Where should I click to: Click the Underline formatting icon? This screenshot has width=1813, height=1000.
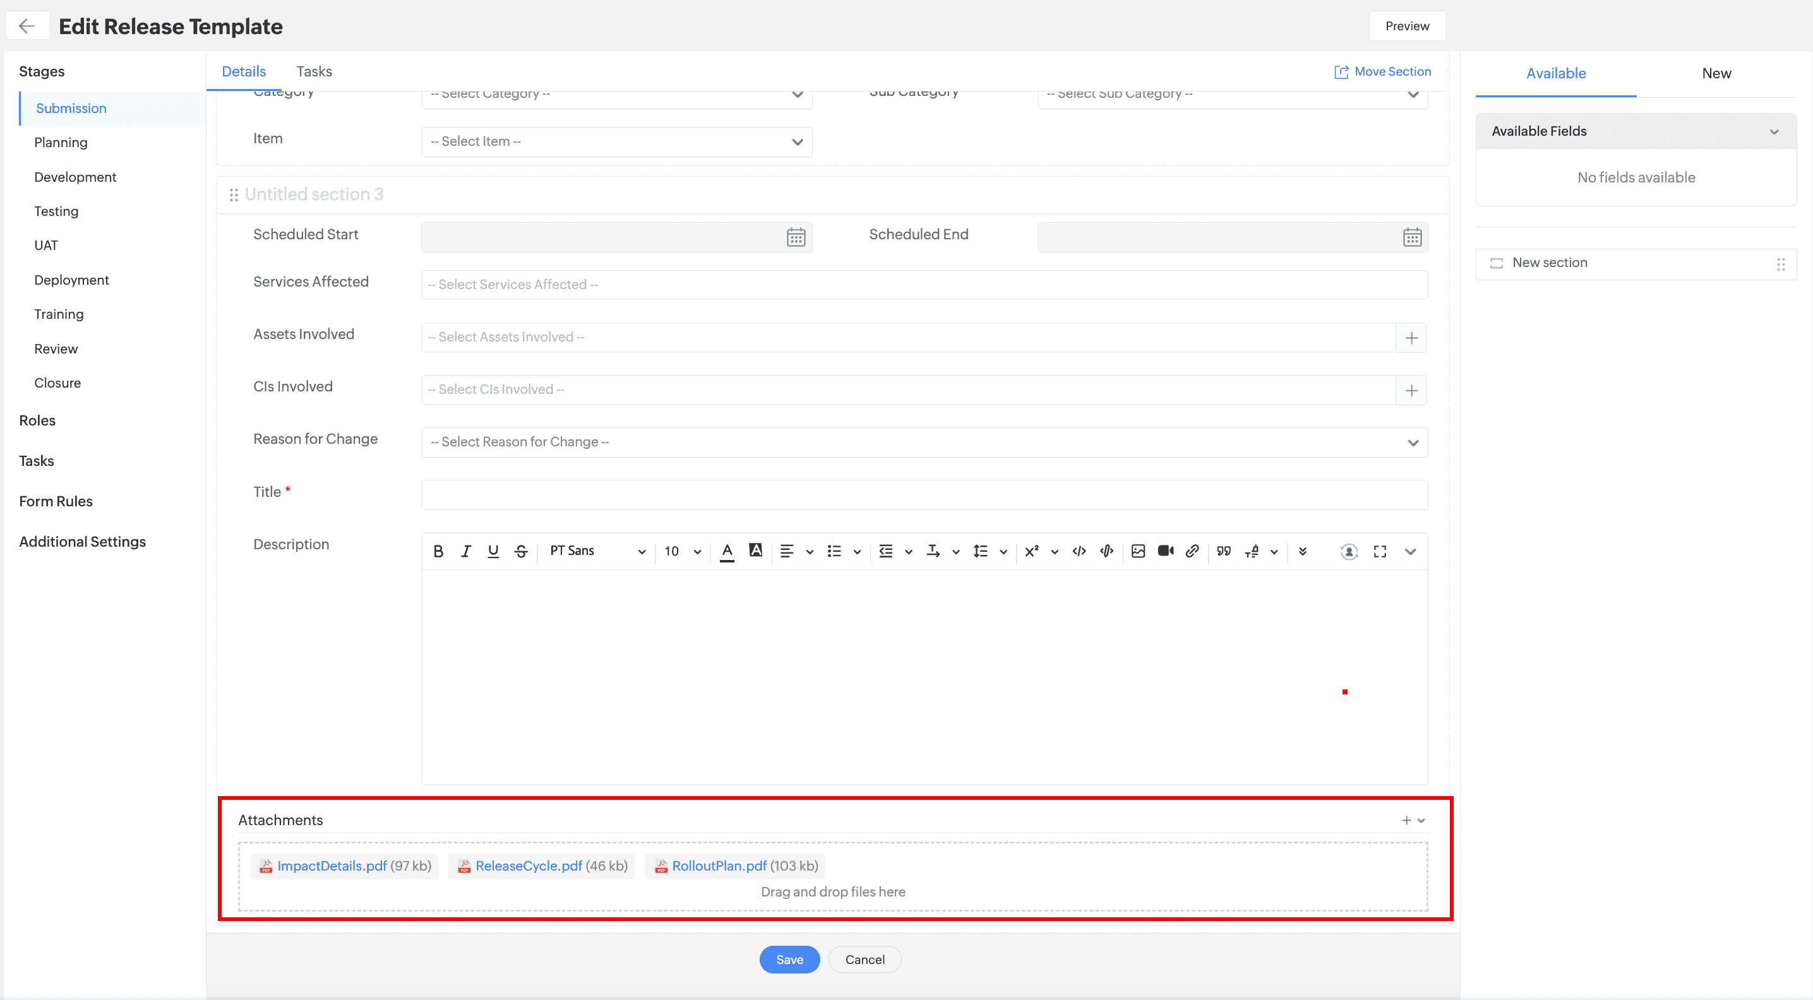(491, 551)
